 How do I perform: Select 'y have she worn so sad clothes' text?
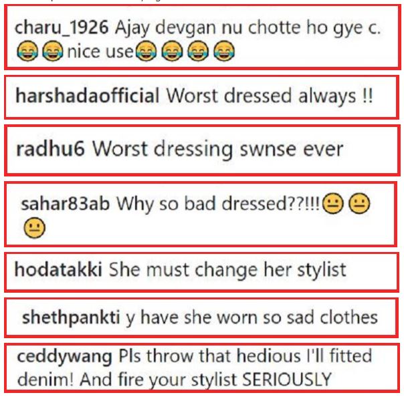coord(251,317)
